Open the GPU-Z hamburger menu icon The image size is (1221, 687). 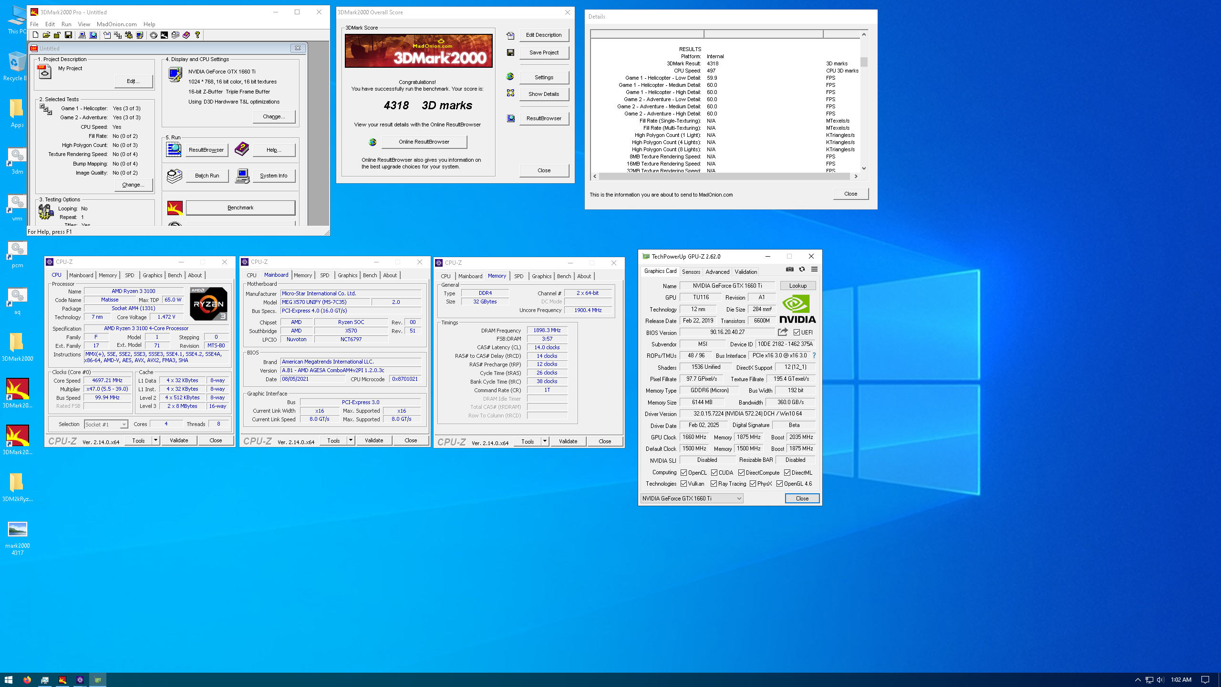(x=815, y=270)
